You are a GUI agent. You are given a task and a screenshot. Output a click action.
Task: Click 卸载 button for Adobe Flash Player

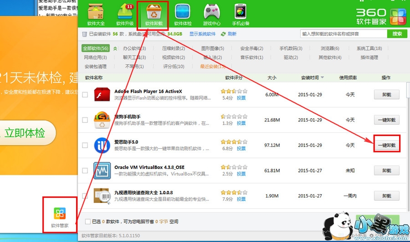pyautogui.click(x=387, y=95)
